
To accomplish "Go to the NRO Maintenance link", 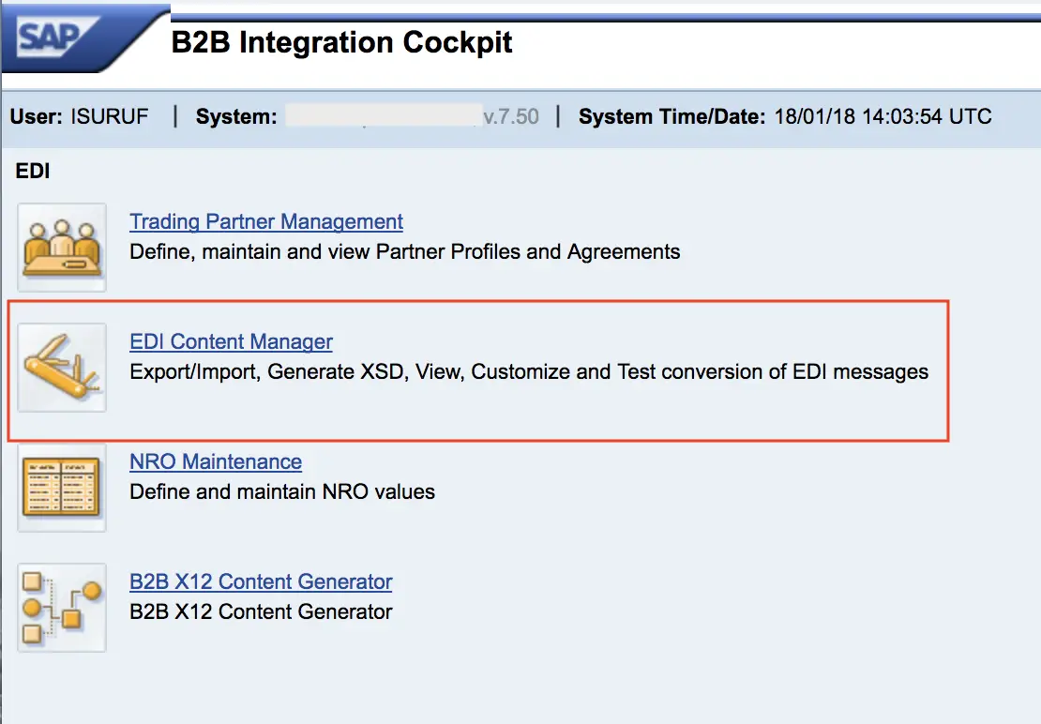I will pos(216,461).
